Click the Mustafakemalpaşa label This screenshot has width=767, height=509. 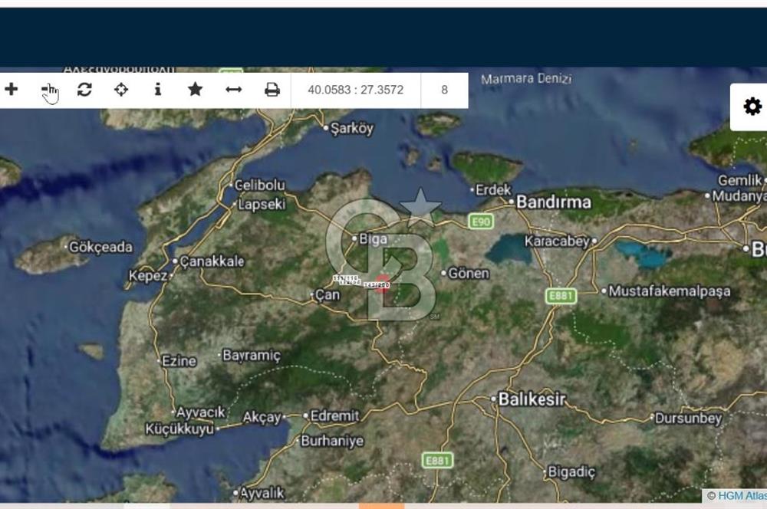pyautogui.click(x=669, y=291)
